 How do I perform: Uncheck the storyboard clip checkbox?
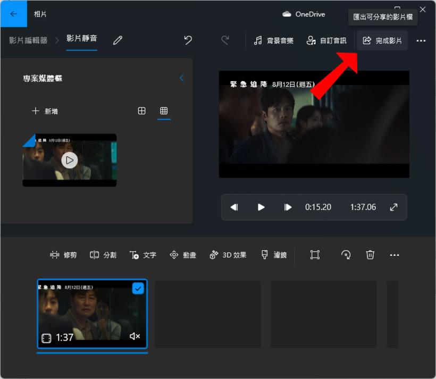[x=138, y=288]
